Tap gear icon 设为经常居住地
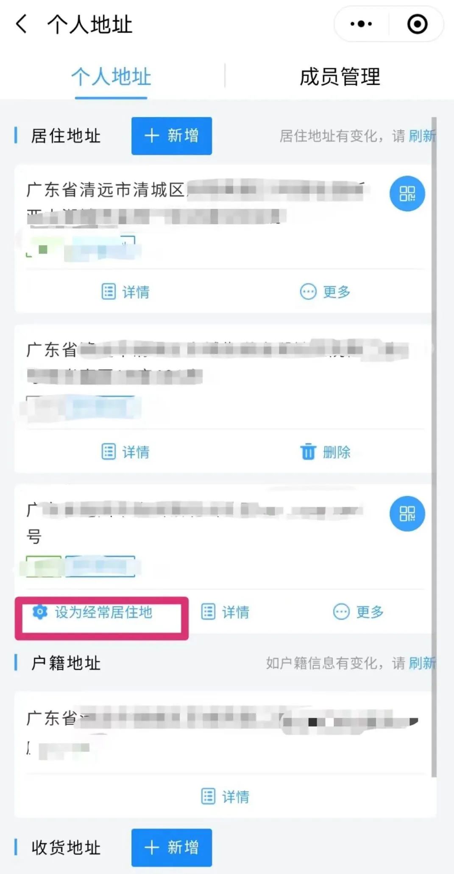454x874 pixels. point(40,612)
